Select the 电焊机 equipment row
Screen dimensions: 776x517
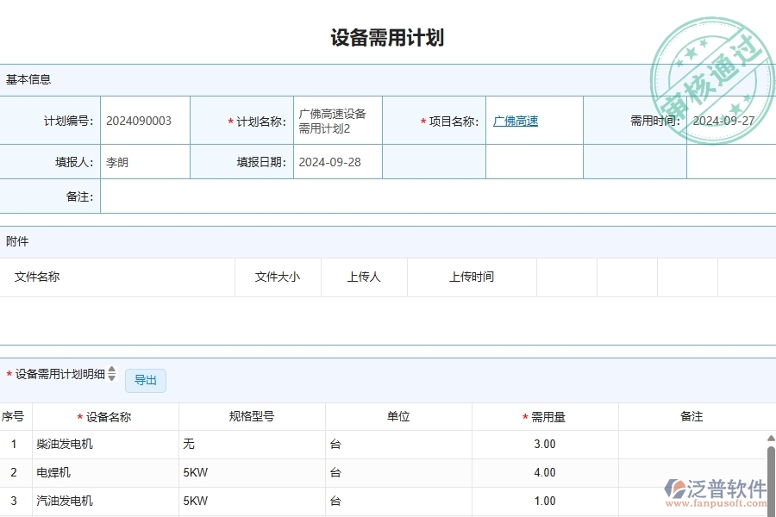point(105,472)
